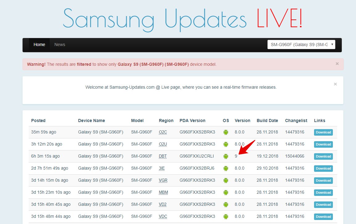This screenshot has height=224, width=356.
Task: Open the SM-G960F device model dropdown
Action: (301, 44)
